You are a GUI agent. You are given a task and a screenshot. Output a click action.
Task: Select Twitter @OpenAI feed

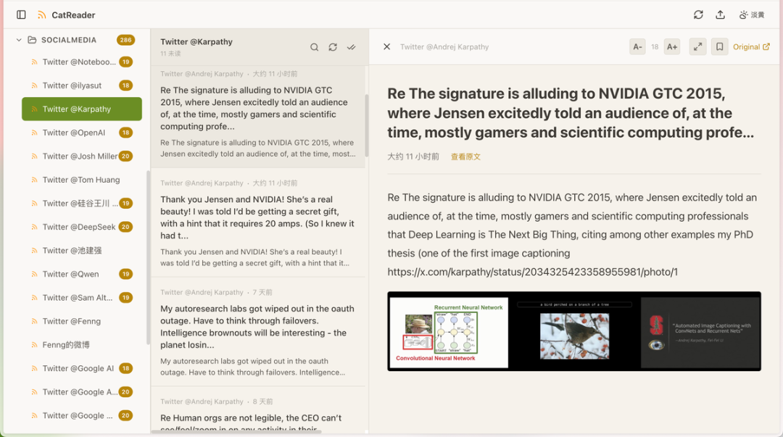click(82, 133)
